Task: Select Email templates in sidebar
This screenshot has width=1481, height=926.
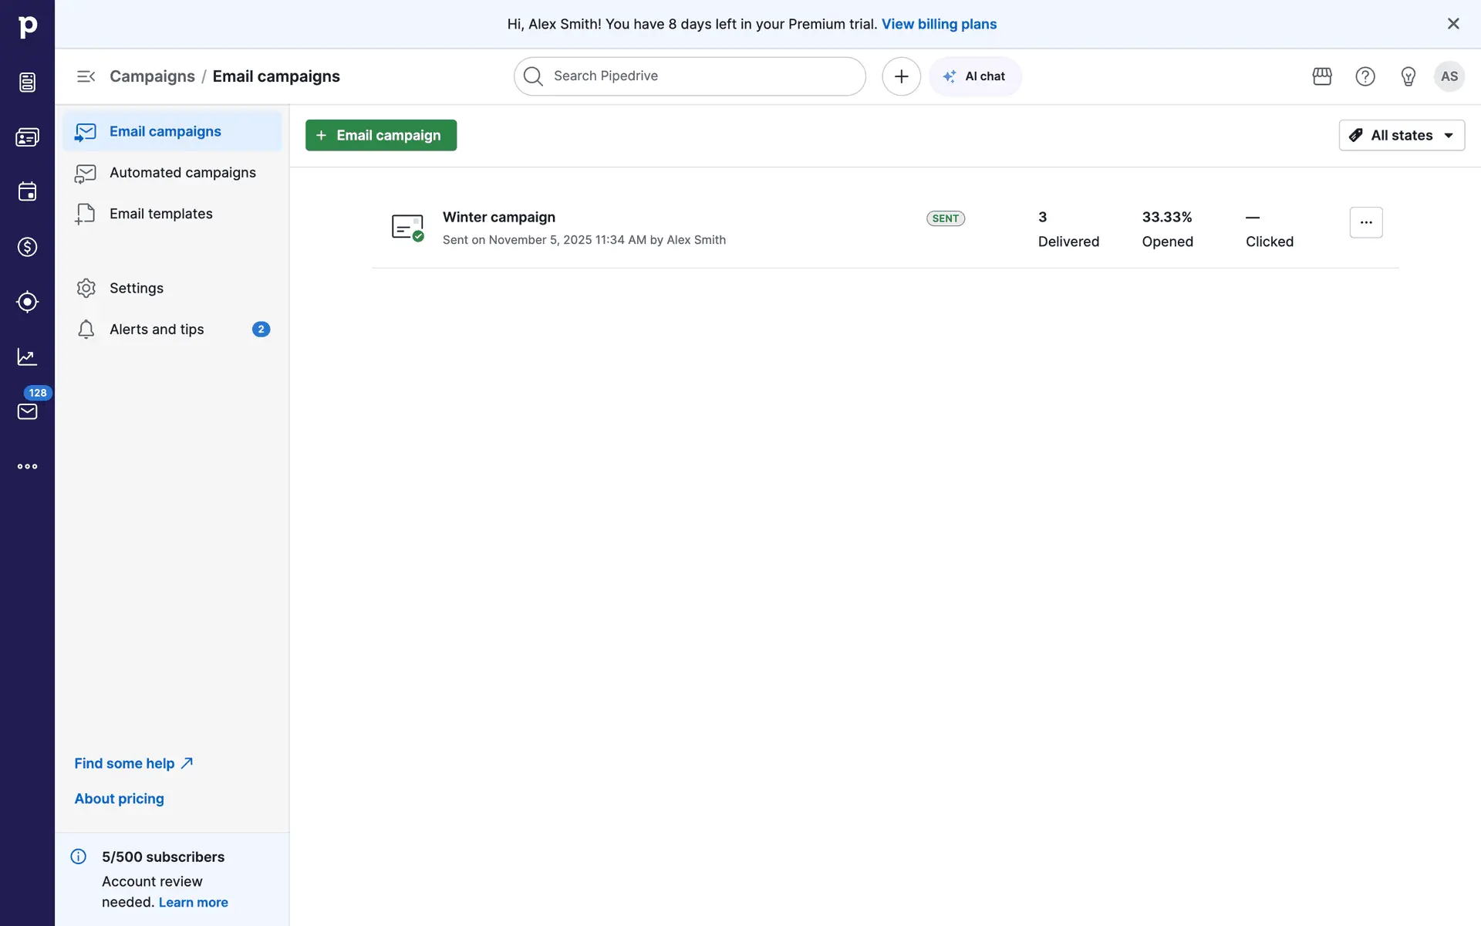Action: [160, 214]
